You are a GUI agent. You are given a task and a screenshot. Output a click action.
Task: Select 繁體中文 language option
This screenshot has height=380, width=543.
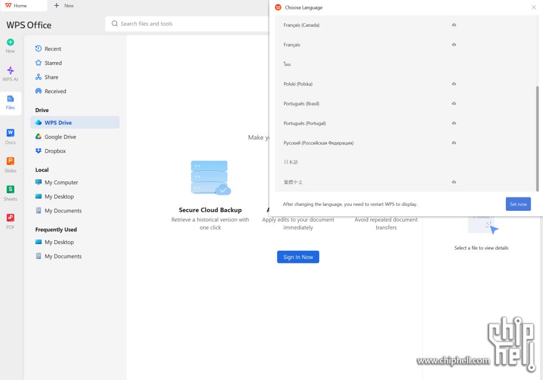[293, 183]
